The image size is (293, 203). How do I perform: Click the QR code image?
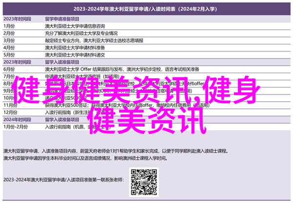click(146, 179)
